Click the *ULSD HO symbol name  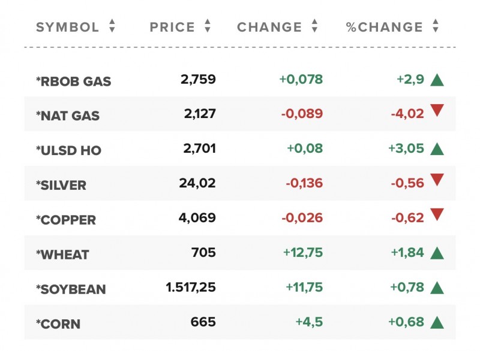pyautogui.click(x=68, y=151)
